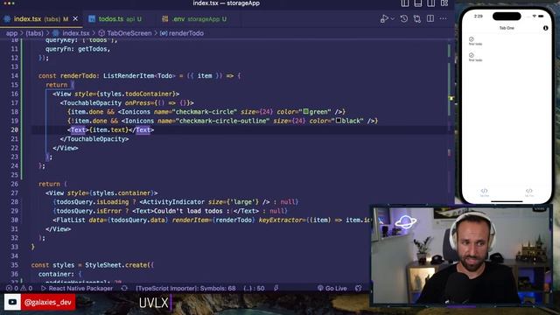Click 'StyleSheet.create' on line 35
Viewport: 560px width, 315px height.
116,265
